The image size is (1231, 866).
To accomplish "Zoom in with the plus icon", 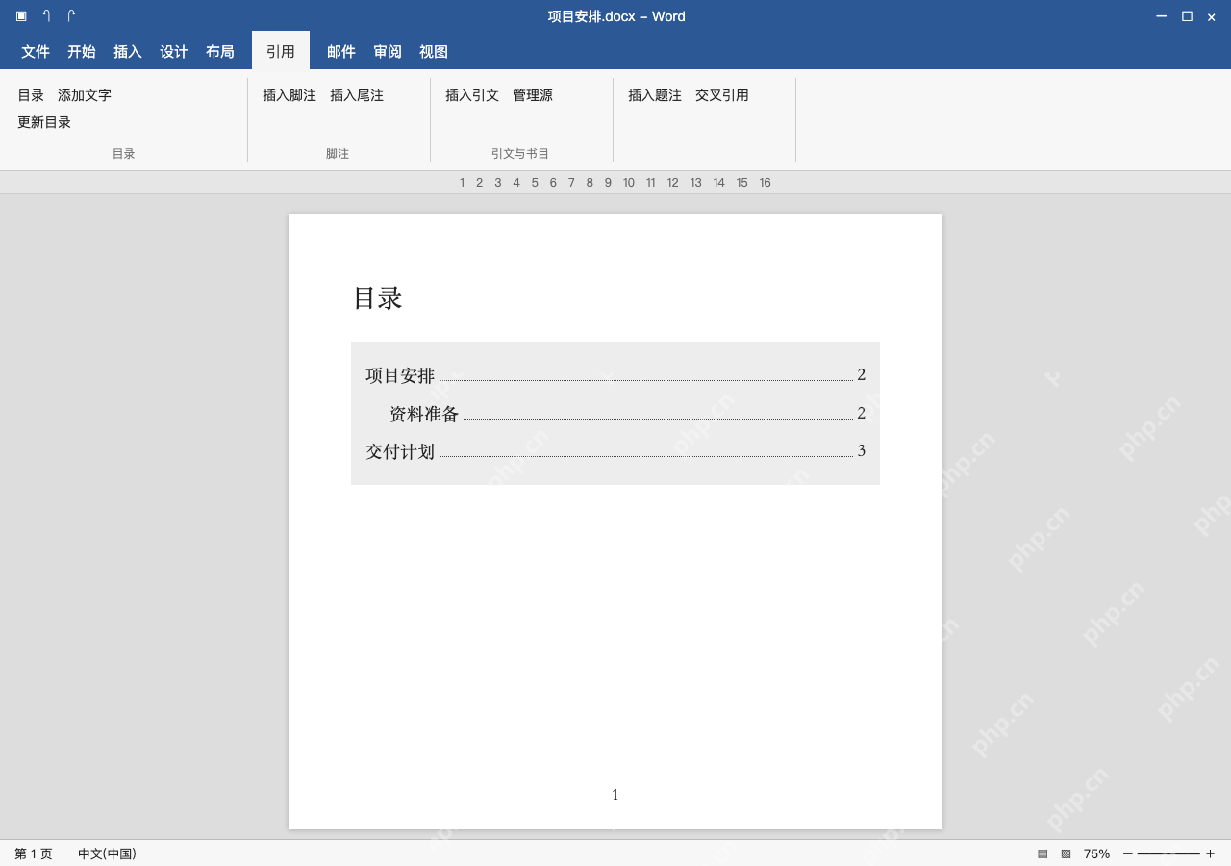I will point(1210,853).
